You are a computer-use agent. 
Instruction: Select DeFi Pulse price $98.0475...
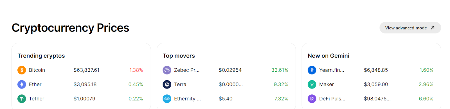click(377, 99)
